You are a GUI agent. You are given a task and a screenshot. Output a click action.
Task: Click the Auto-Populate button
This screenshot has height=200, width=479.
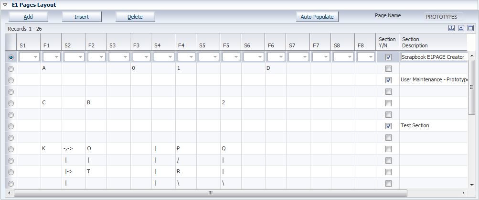pyautogui.click(x=317, y=17)
